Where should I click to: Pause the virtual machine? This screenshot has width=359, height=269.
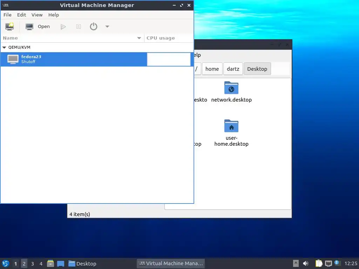pyautogui.click(x=78, y=27)
